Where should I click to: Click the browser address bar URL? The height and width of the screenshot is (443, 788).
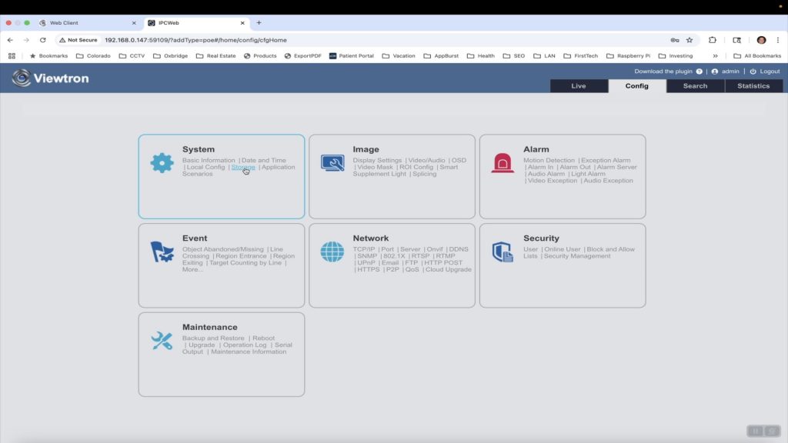point(196,40)
